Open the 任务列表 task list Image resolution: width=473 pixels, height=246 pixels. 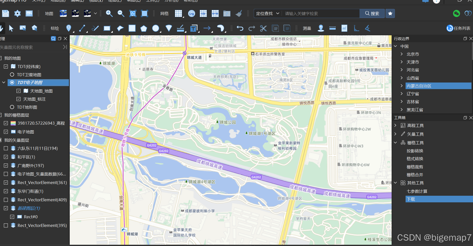click(x=458, y=28)
